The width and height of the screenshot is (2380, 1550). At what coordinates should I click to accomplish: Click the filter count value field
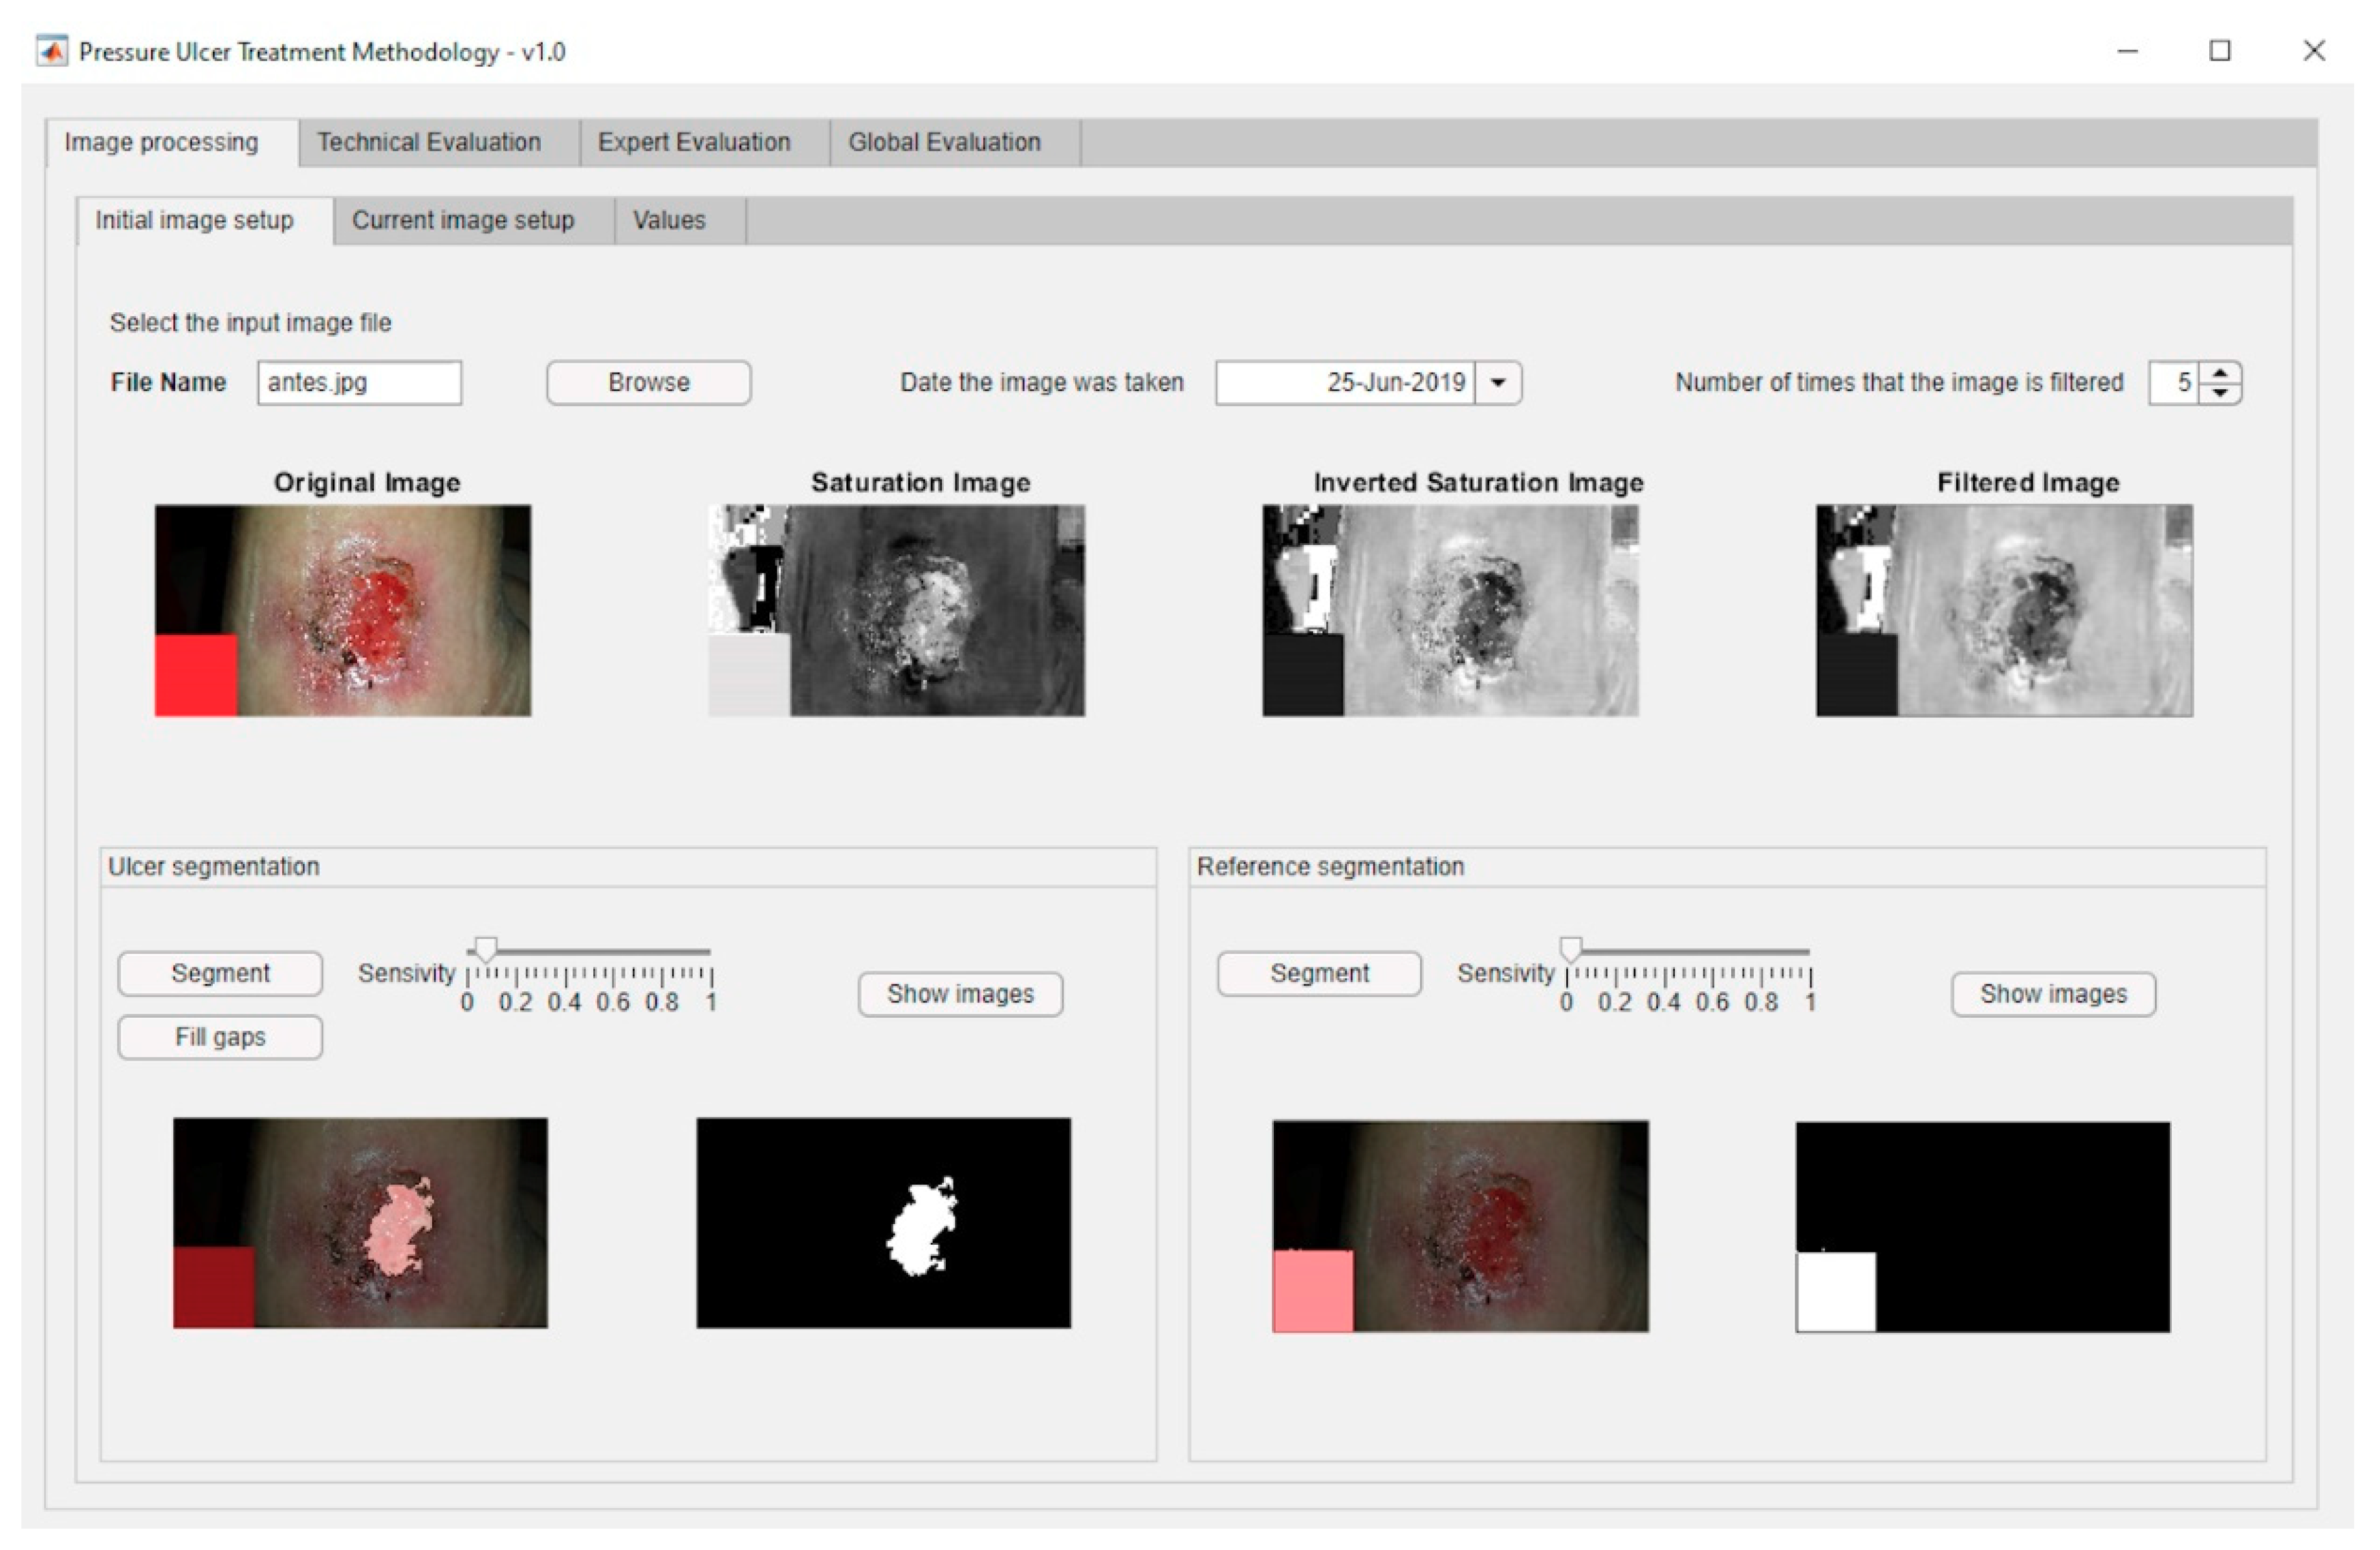[x=2173, y=383]
